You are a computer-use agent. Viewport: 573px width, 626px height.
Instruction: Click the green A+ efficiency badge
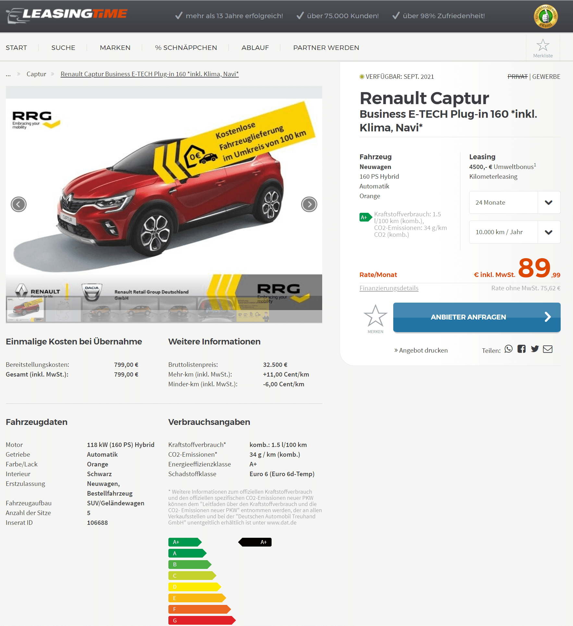366,217
